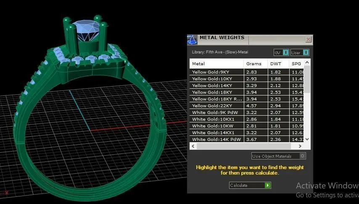Screen dimensions: 359x204
Task: Click the SPG column header
Action: point(296,64)
